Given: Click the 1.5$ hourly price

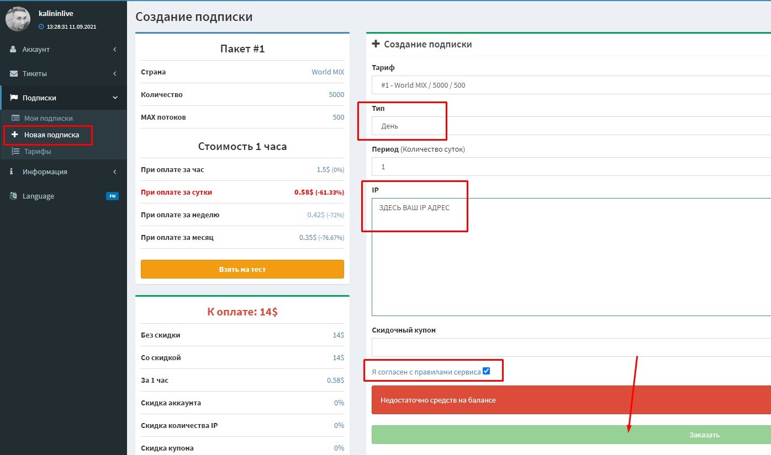Looking at the screenshot, I should 330,169.
